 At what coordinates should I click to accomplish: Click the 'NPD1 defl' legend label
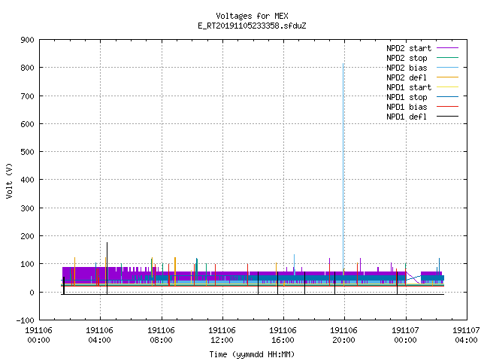click(407, 117)
